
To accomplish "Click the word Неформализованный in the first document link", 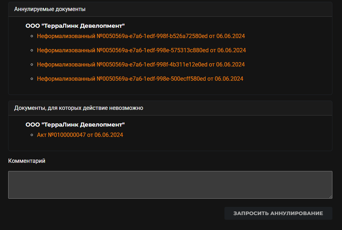I will (x=66, y=36).
